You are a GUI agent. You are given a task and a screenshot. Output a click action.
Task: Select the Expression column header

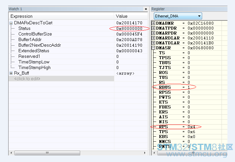tap(61, 16)
